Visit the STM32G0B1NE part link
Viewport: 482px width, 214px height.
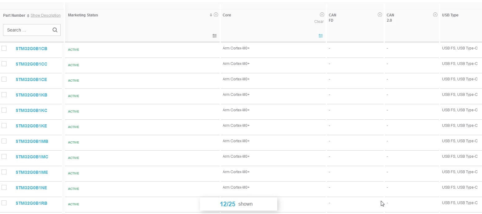pyautogui.click(x=31, y=188)
